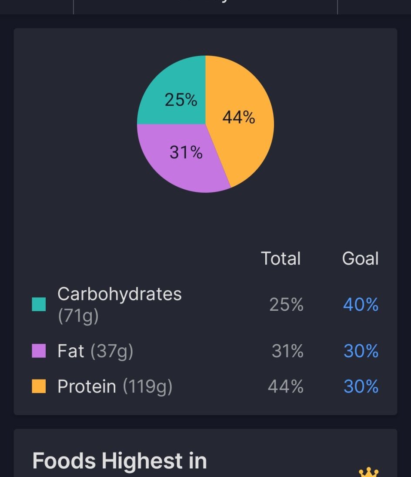Click the Fat 31% total value
411x477 pixels.
point(287,351)
